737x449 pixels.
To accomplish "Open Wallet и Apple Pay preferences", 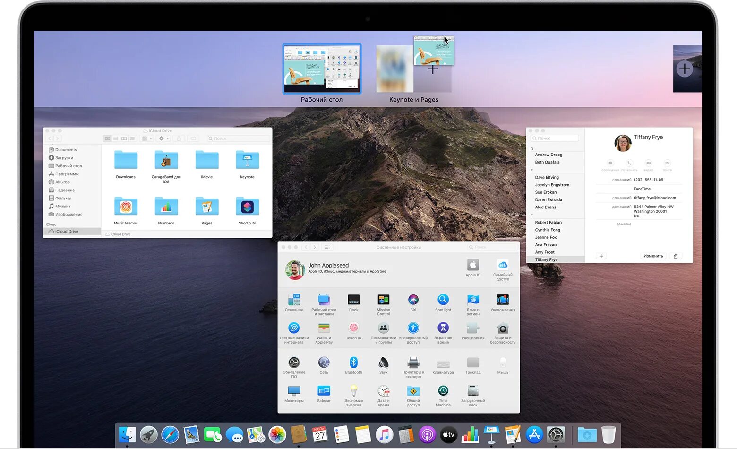I will [x=324, y=333].
